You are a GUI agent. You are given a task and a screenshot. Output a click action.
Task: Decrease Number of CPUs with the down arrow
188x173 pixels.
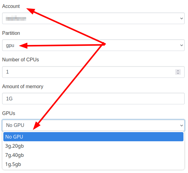coord(178,73)
